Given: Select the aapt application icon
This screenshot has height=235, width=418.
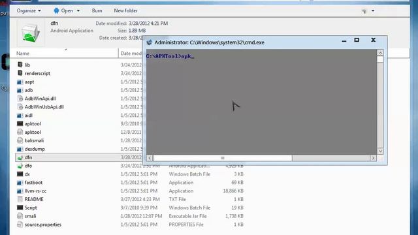Looking at the screenshot, I should coord(20,82).
